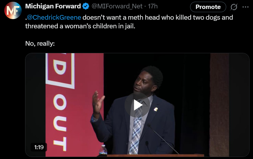Open the @MIForward_Net handle link
This screenshot has height=159, width=253.
tap(117, 6)
